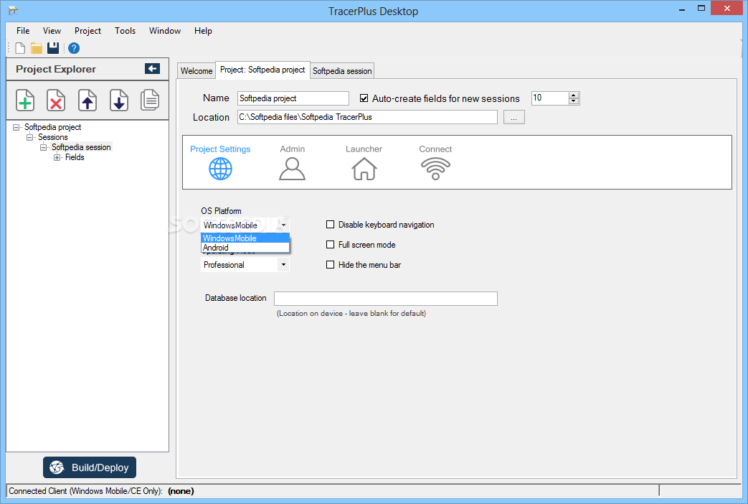The height and width of the screenshot is (504, 748).
Task: Toggle Auto-create fields for new sessions checkbox
Action: click(x=364, y=98)
